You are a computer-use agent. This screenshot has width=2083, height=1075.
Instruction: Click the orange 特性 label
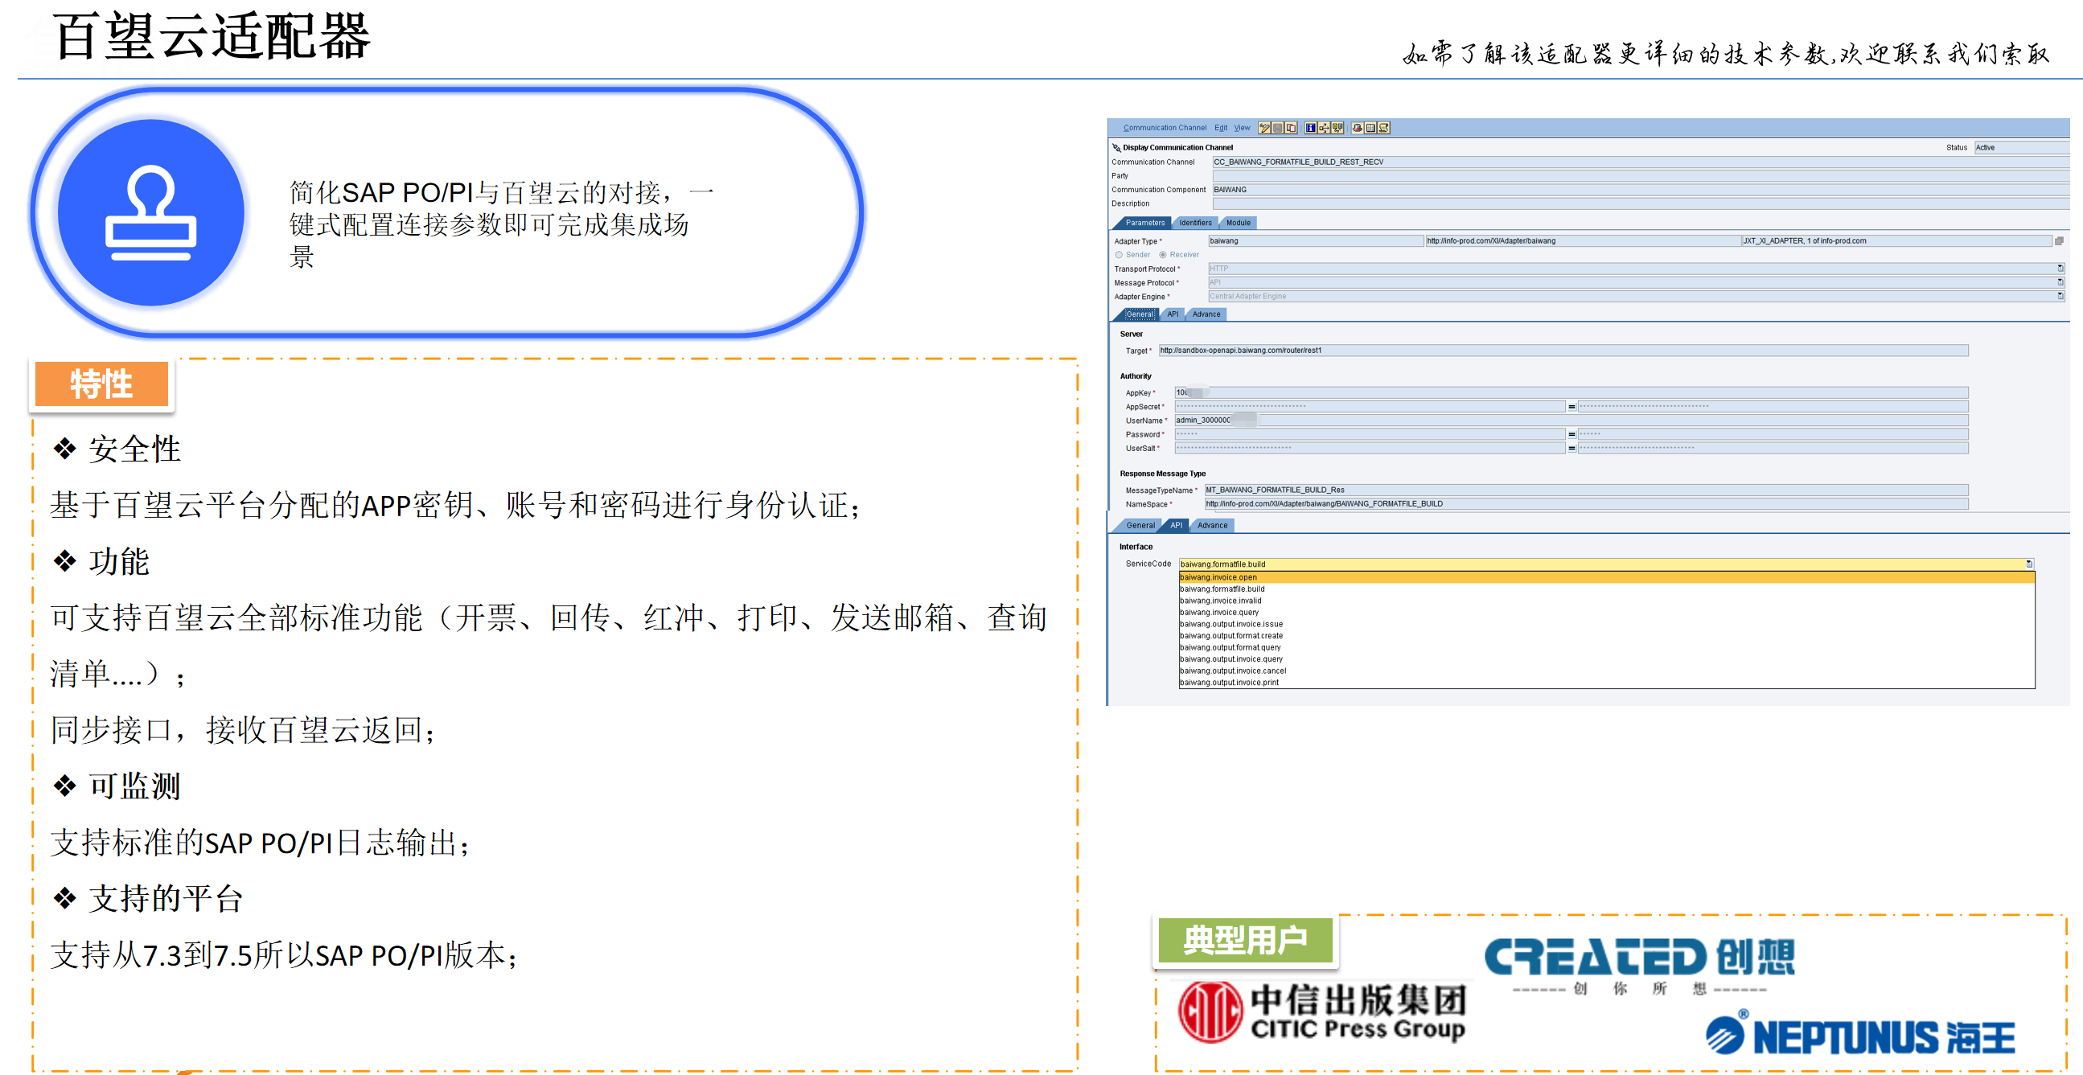(102, 384)
